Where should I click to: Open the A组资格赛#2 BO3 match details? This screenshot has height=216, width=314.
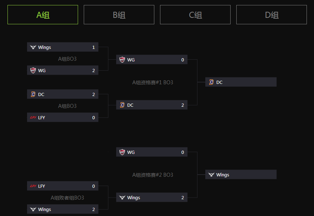tap(153, 175)
